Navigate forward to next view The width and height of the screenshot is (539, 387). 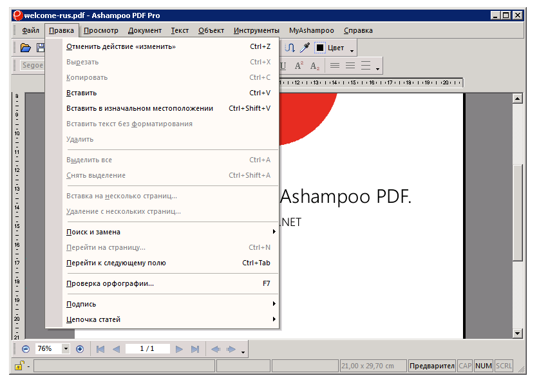coord(231,349)
